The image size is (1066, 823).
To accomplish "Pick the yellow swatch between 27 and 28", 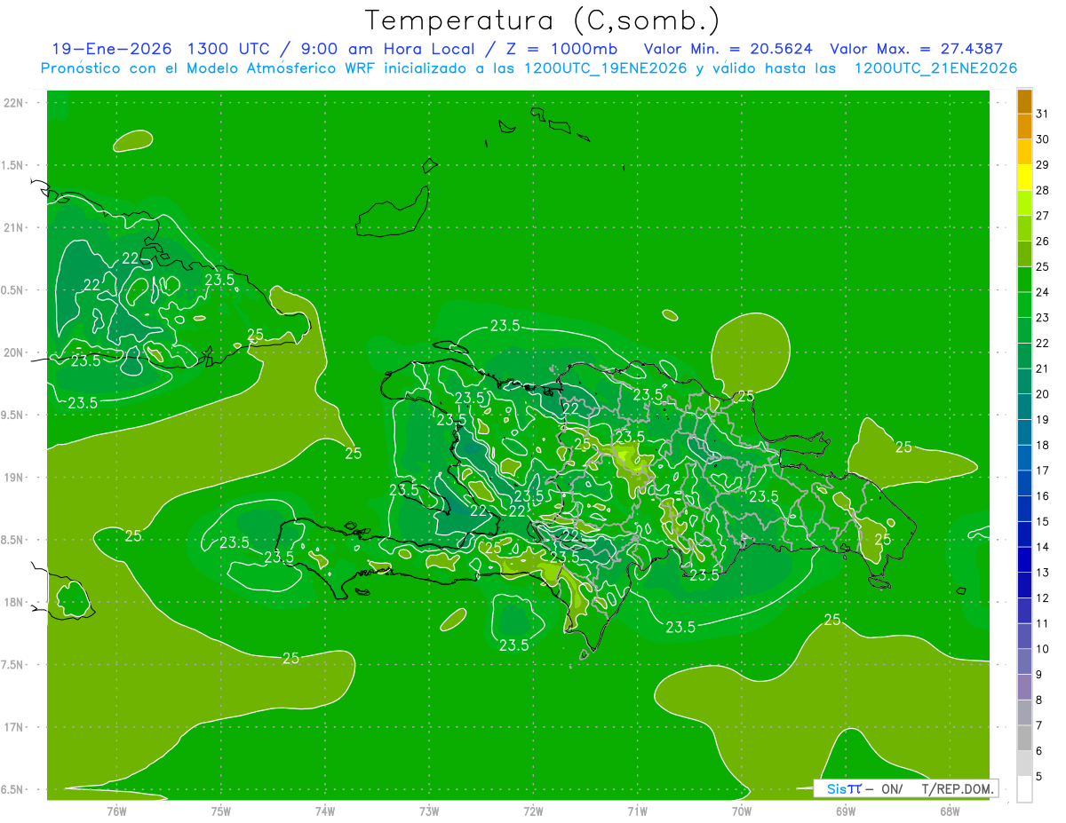I will point(1025,203).
